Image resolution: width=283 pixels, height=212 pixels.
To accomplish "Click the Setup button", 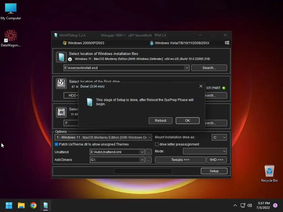I will [x=214, y=171].
